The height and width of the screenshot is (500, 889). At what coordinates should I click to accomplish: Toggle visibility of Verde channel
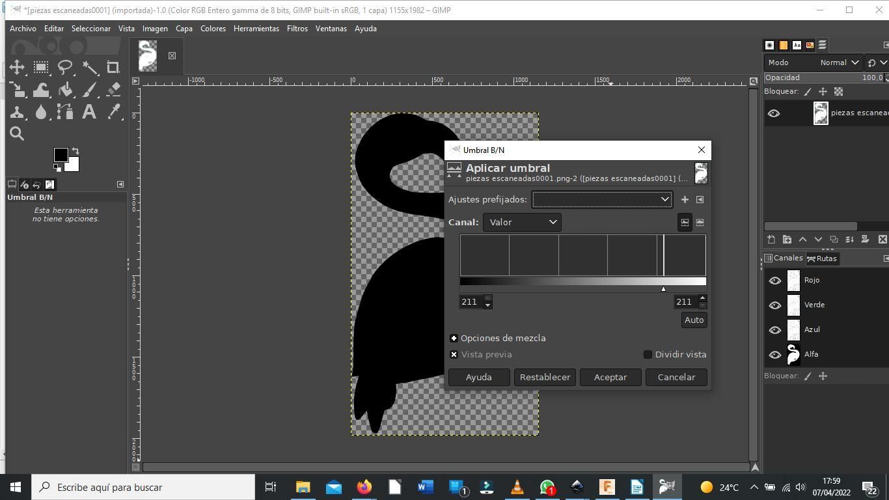[x=774, y=305]
